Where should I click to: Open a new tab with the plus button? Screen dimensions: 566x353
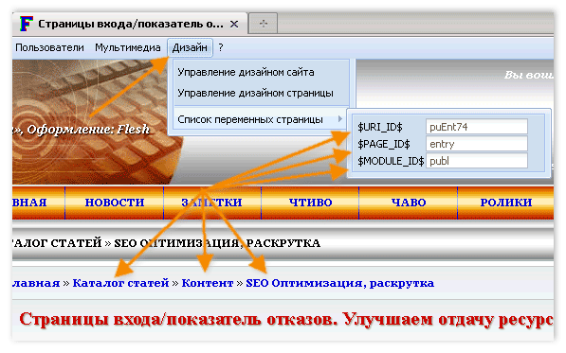(264, 24)
